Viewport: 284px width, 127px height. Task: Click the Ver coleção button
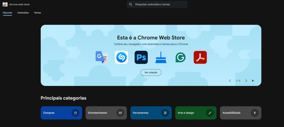[151, 72]
